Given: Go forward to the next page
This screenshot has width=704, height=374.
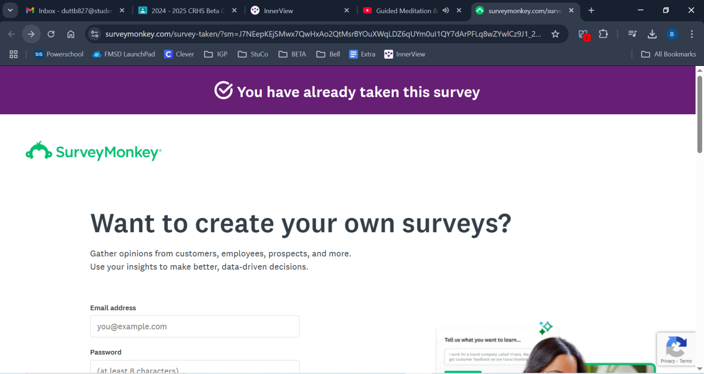Looking at the screenshot, I should 31,34.
